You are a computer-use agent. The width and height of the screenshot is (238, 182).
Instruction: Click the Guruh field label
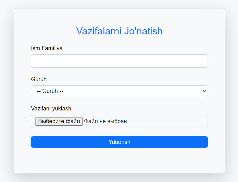click(39, 79)
